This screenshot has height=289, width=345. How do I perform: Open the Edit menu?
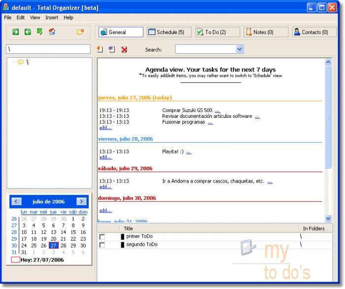point(21,18)
